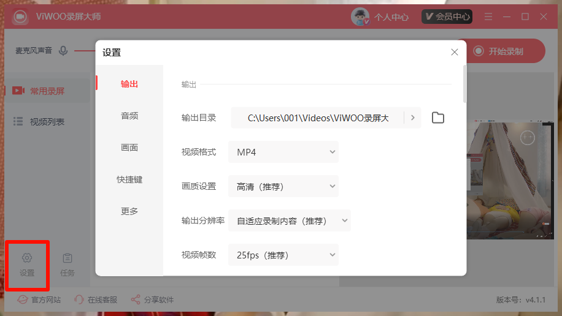Click the record circle icon in 开始录制

479,51
